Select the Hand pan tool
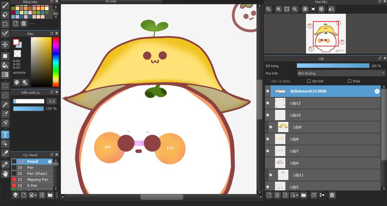387x206 pixels. tap(5, 174)
